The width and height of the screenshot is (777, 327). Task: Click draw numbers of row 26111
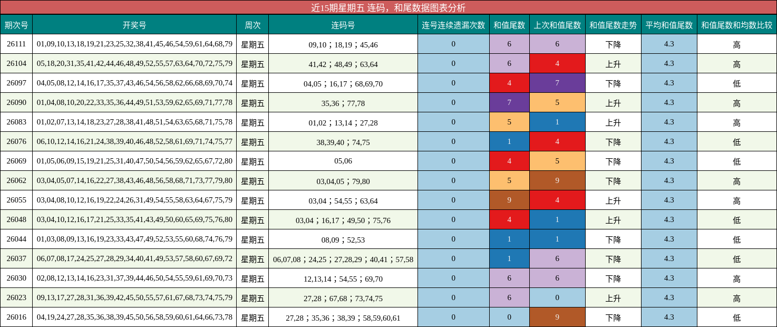click(134, 44)
